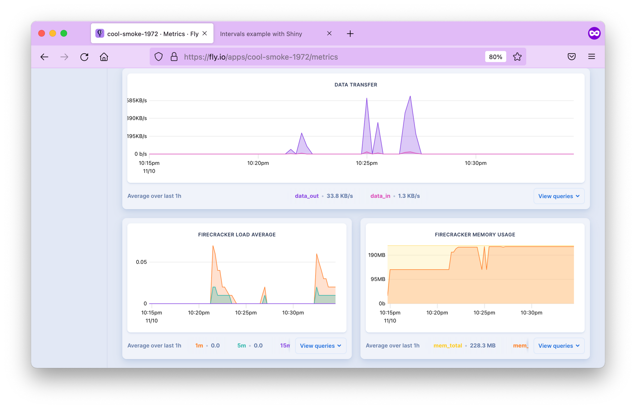Toggle the data_in series visibility

tap(380, 196)
